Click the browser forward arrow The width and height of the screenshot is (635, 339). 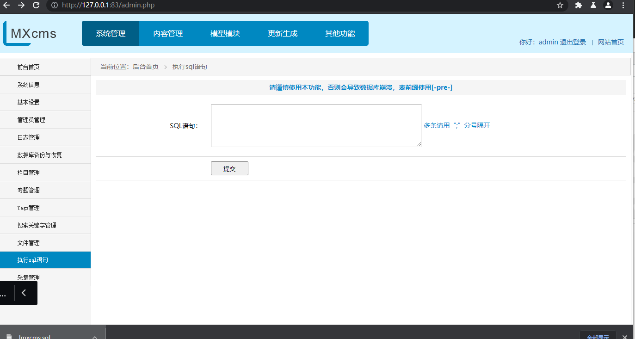(x=21, y=5)
